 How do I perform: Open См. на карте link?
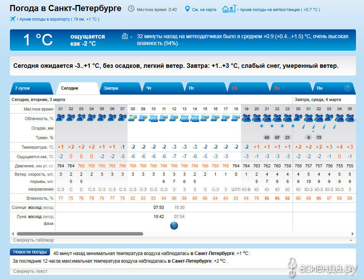204,10
